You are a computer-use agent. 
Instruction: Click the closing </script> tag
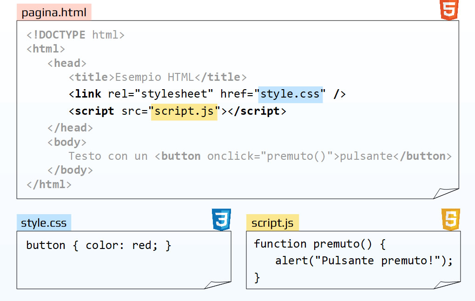point(257,111)
